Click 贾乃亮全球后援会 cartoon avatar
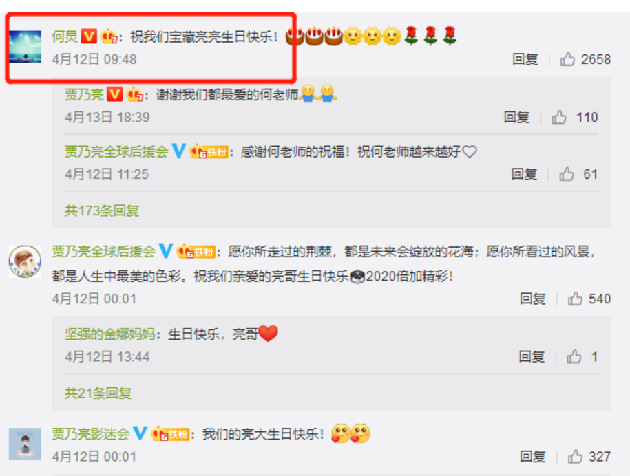The image size is (630, 476). [x=25, y=261]
